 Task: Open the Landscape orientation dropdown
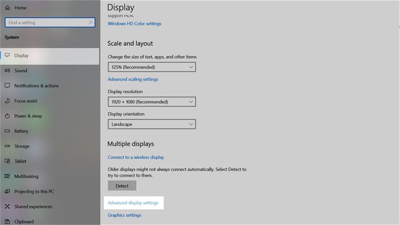click(151, 124)
